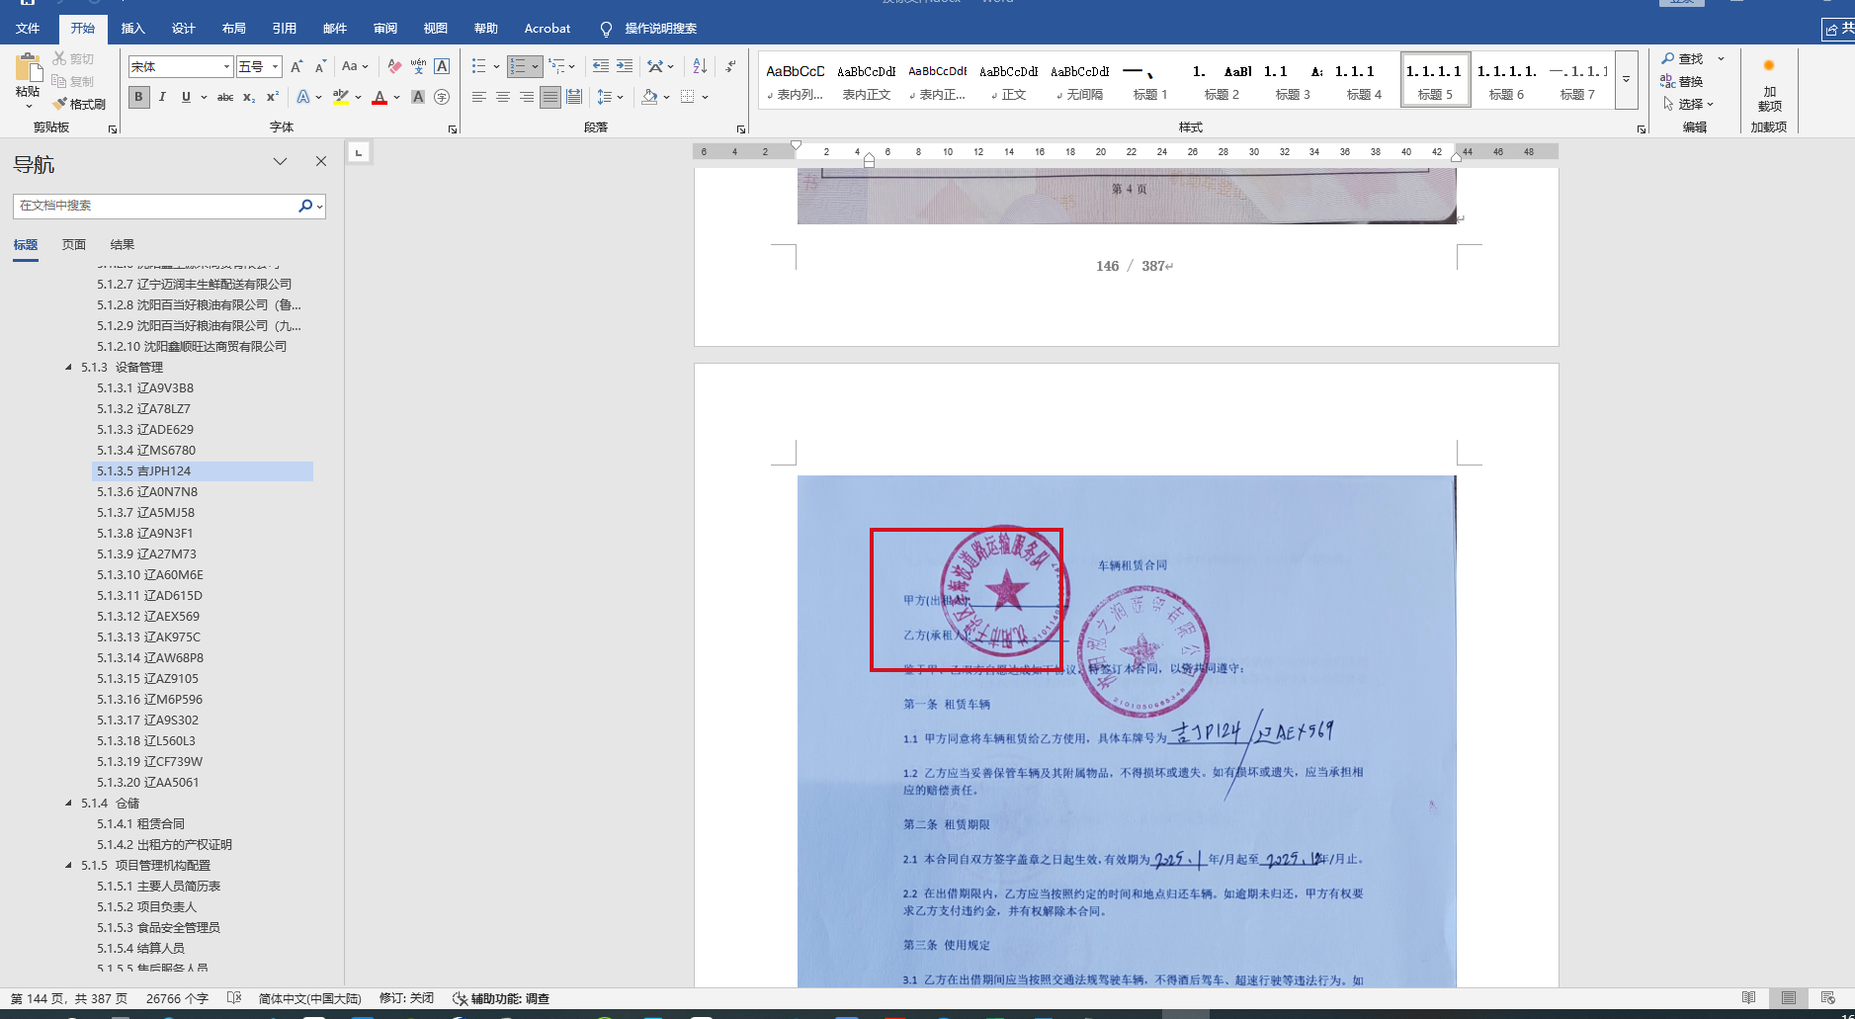Toggle the ruler tab-stop selector

point(359,152)
